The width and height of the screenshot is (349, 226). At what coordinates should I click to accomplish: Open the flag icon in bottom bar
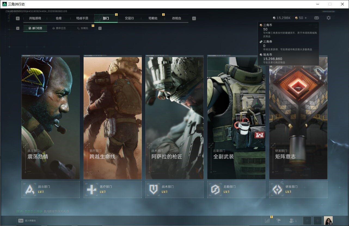point(278,221)
